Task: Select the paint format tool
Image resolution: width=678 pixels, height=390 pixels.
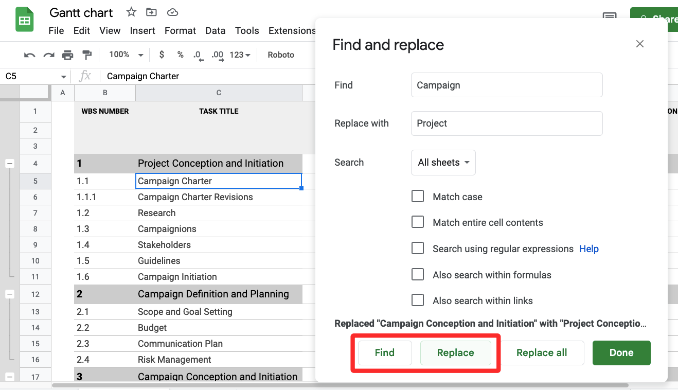Action: click(x=87, y=55)
